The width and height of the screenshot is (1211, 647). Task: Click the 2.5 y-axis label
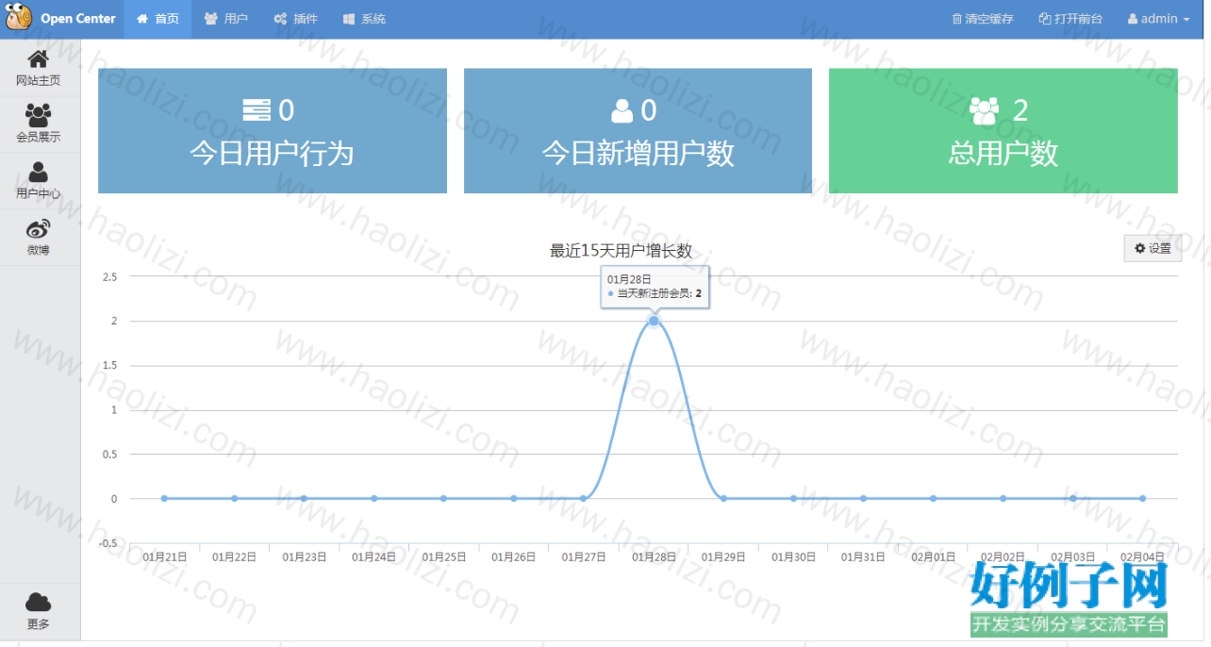tap(109, 276)
